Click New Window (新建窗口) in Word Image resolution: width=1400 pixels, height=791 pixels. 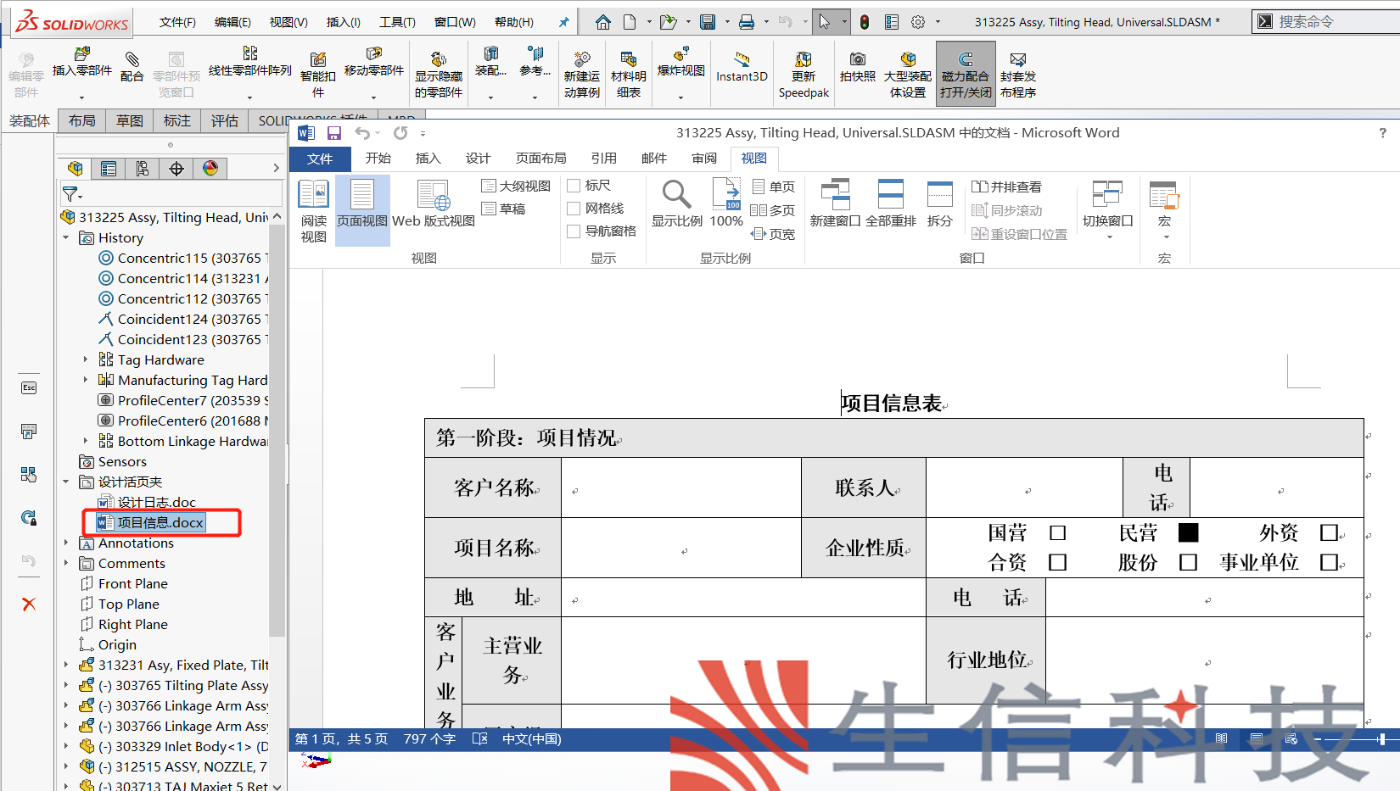click(836, 204)
